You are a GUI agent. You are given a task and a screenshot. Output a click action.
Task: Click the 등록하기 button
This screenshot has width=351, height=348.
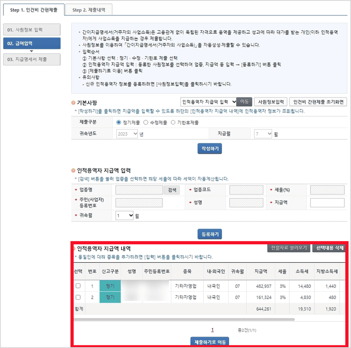point(210,234)
